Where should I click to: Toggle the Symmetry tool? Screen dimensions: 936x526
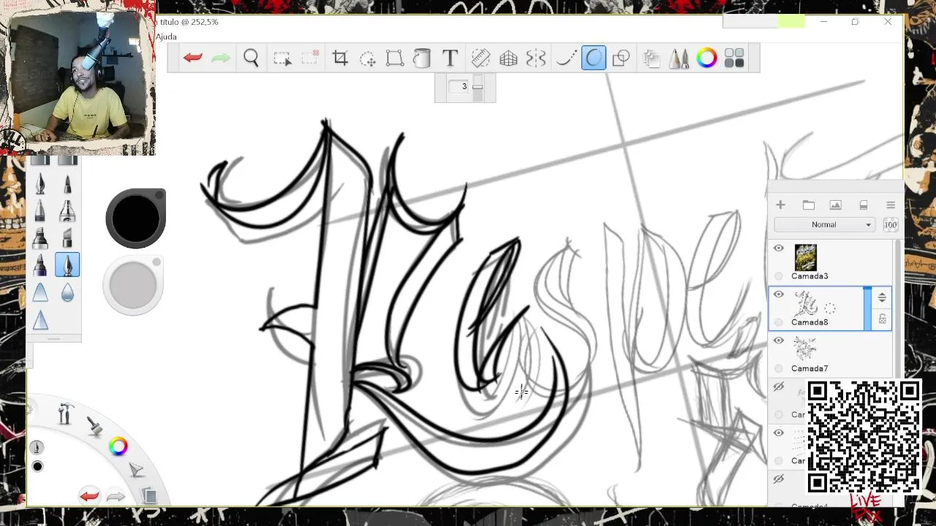(x=536, y=58)
